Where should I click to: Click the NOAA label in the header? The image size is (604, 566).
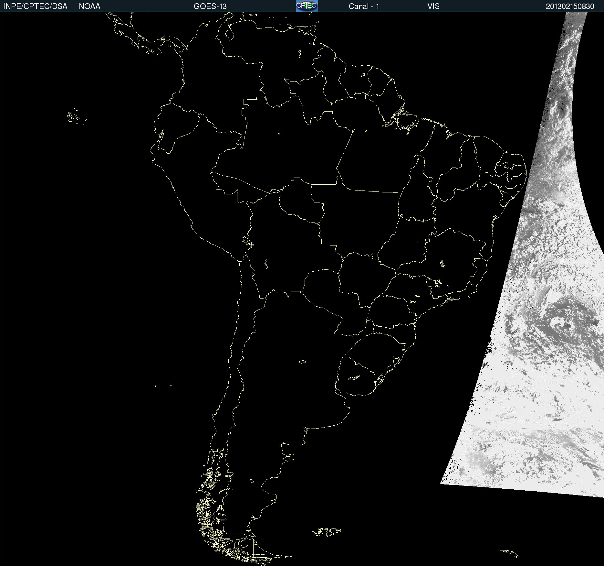89,6
